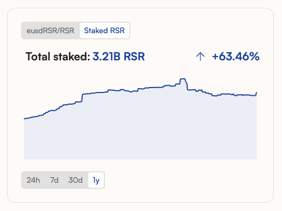Select the 1y time range
The width and height of the screenshot is (282, 211).
point(96,180)
